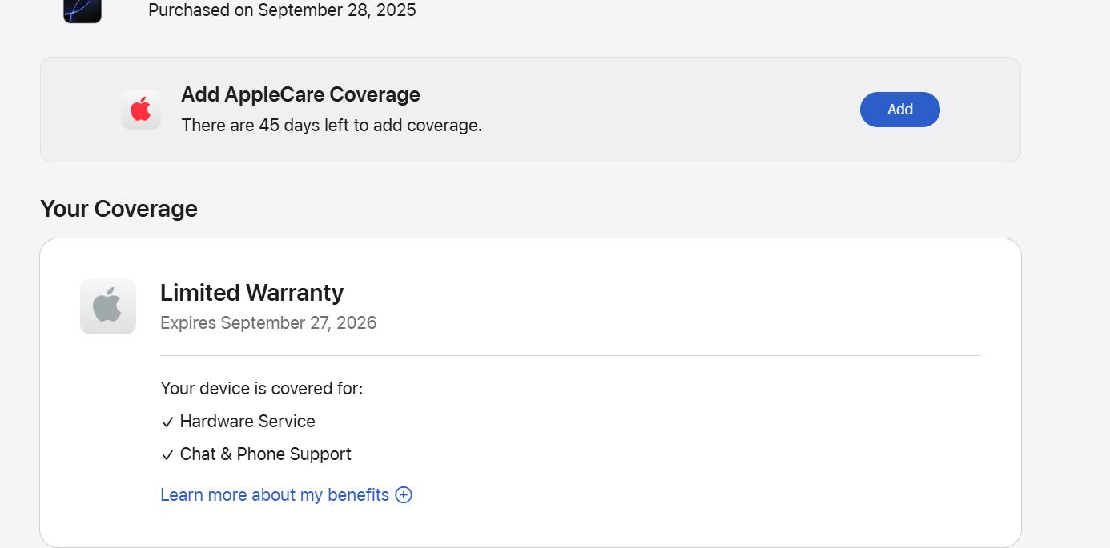Expand benefits via the plus circle icon
The height and width of the screenshot is (548, 1110).
coord(404,494)
